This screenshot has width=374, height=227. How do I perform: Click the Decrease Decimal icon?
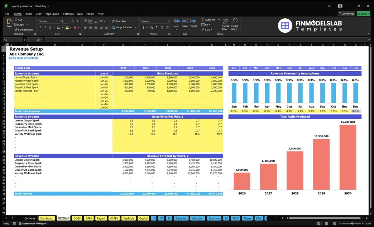point(166,27)
